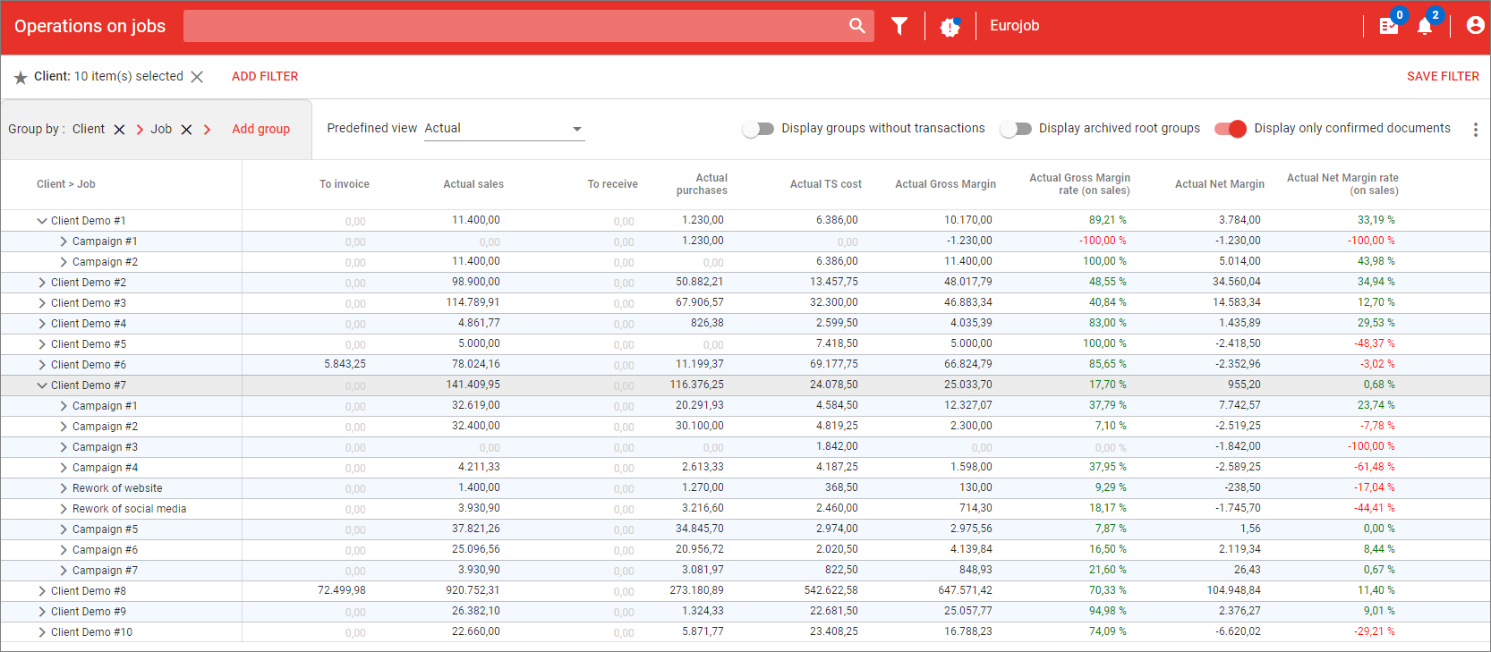Viewport: 1491px width, 652px height.
Task: Open the inbox messages icon
Action: [1389, 26]
